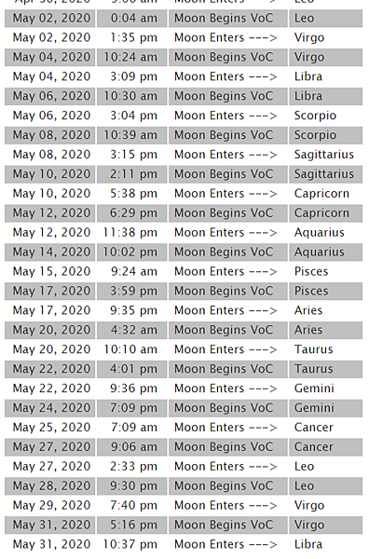Image resolution: width=383 pixels, height=559 pixels.
Task: Select the 10:39 am time cell
Action: click(131, 135)
